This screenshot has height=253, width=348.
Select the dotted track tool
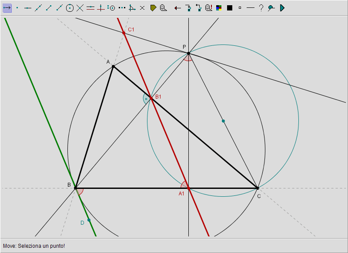pyautogui.click(x=122, y=8)
